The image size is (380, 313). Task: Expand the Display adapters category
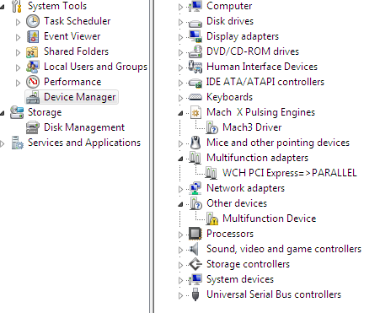click(180, 37)
